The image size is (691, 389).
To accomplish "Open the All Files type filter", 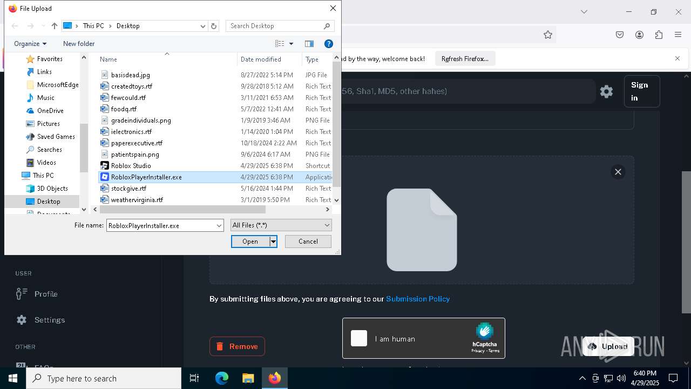I will [x=281, y=225].
